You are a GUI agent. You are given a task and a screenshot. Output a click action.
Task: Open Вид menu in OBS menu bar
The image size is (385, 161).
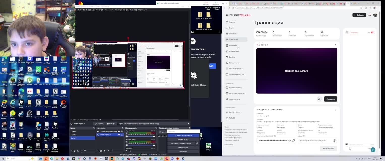click(88, 10)
